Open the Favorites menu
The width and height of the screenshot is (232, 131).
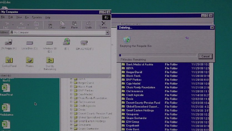[37, 17]
